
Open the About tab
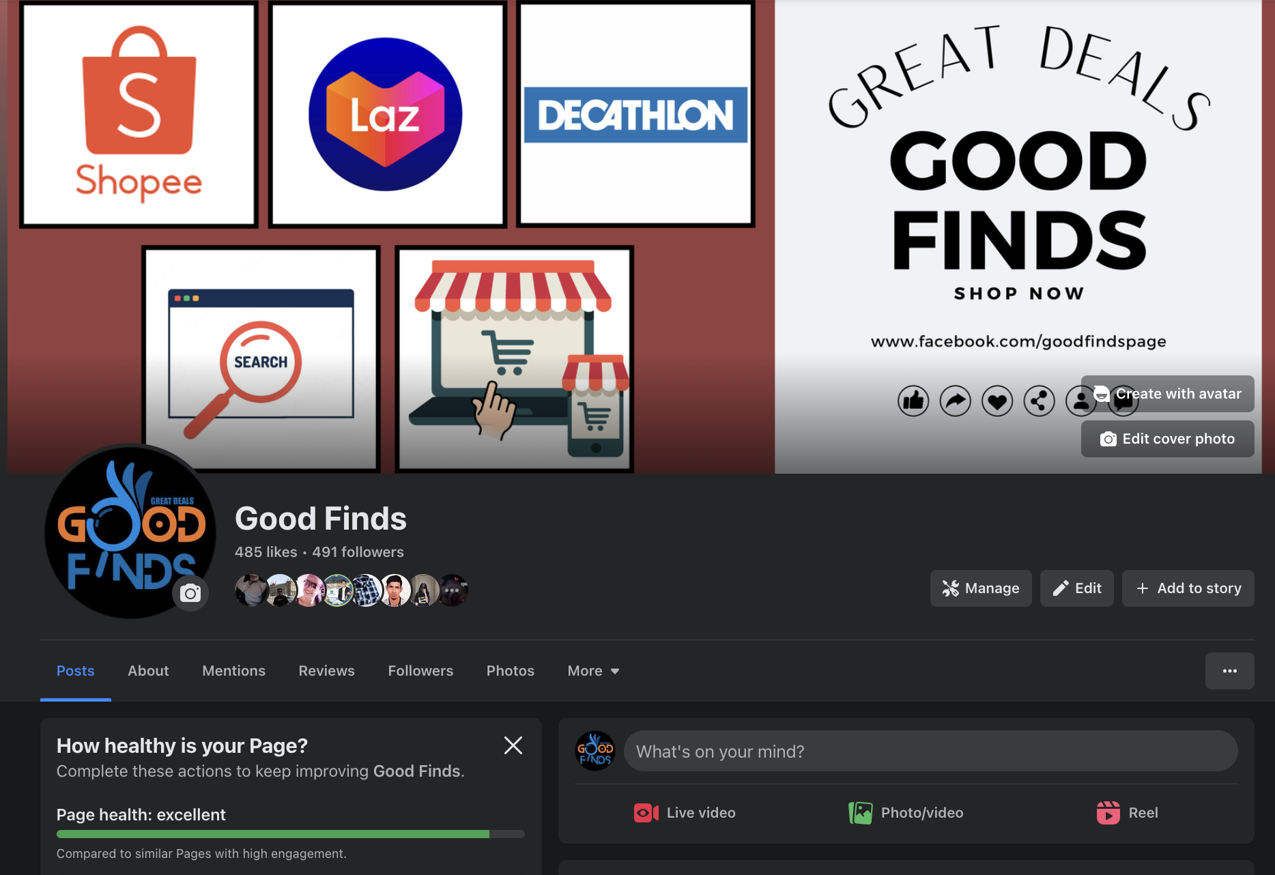pyautogui.click(x=148, y=671)
